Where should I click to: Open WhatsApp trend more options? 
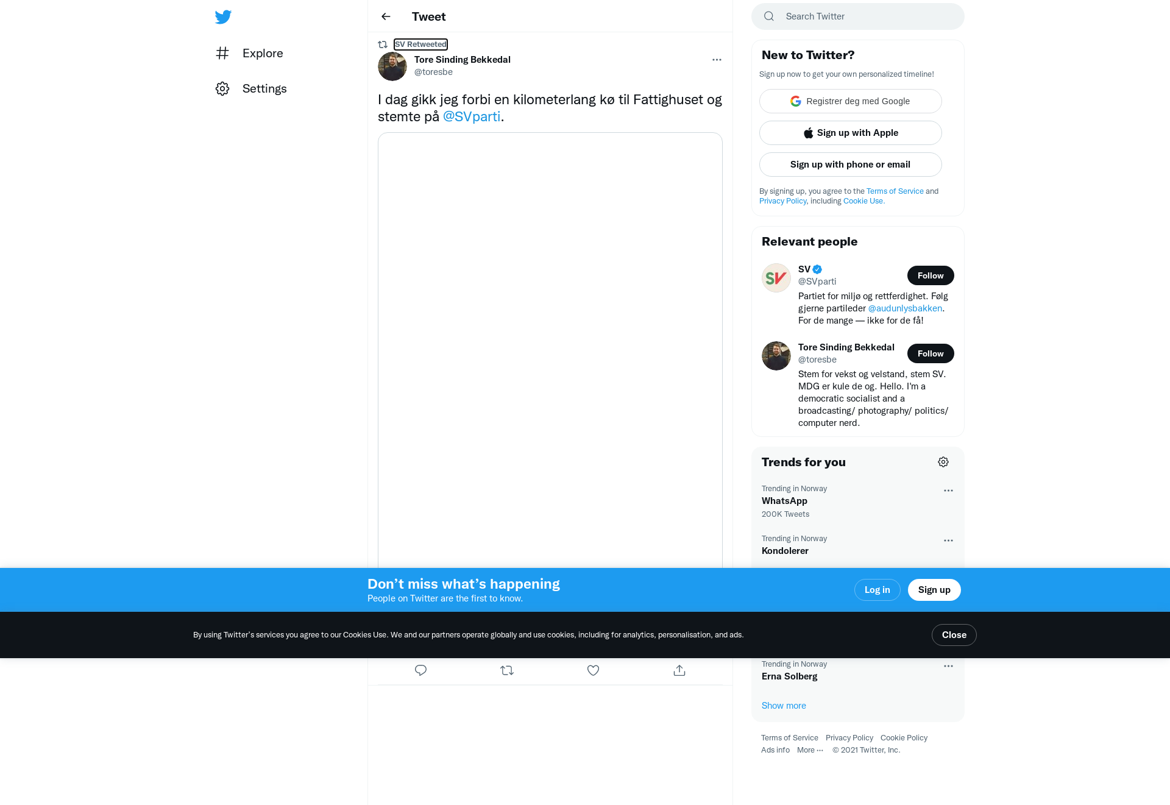pyautogui.click(x=948, y=491)
